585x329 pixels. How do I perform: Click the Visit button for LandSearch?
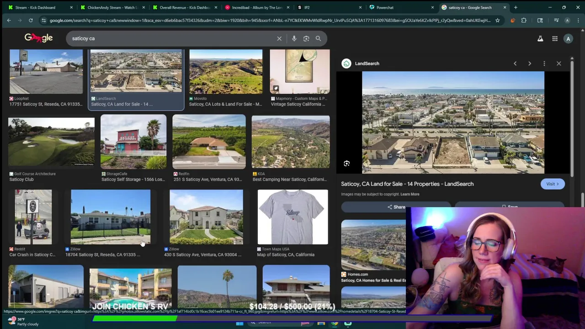click(553, 184)
